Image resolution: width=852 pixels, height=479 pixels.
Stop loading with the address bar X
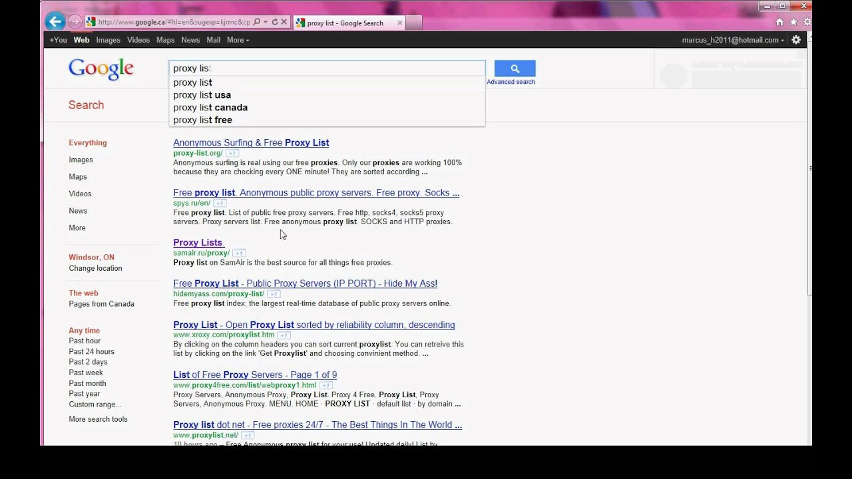click(x=284, y=22)
